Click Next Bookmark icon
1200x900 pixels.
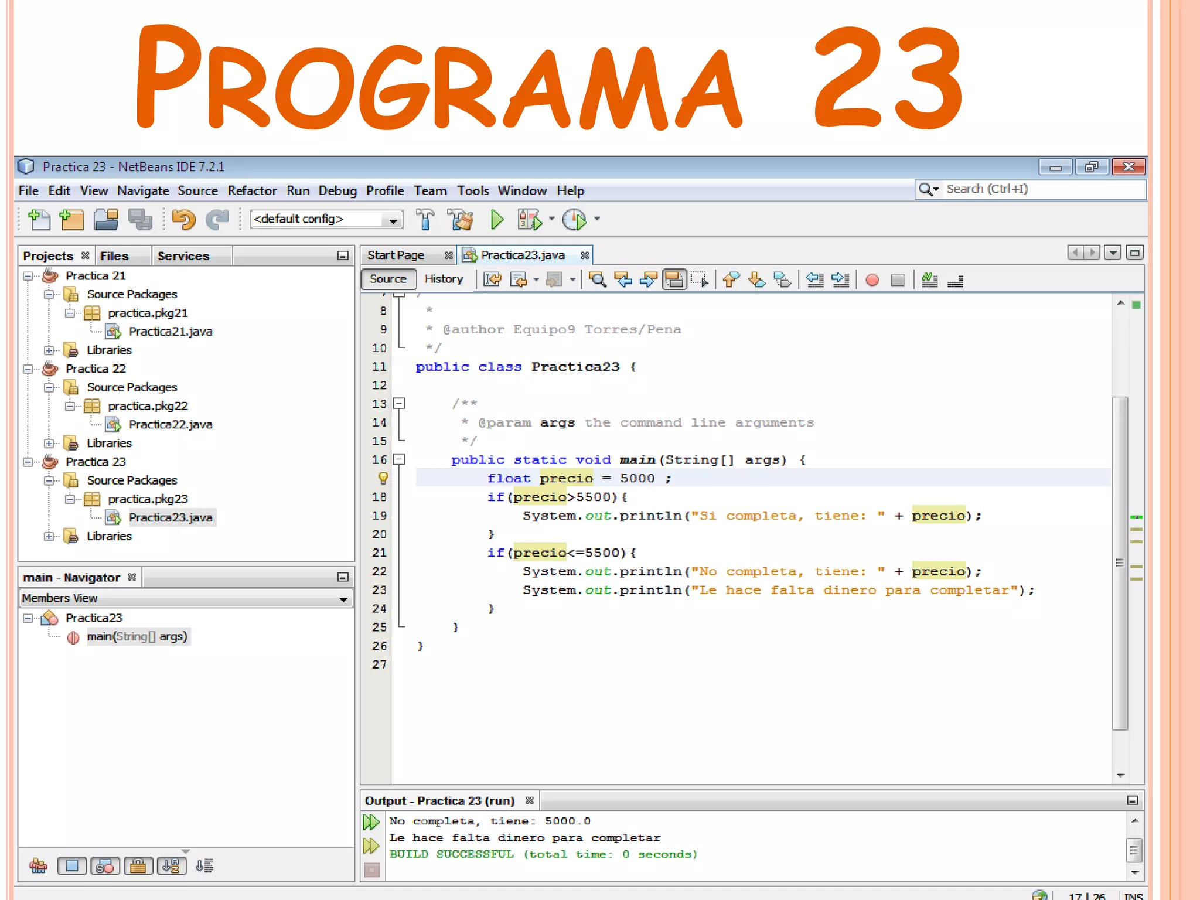(x=757, y=280)
